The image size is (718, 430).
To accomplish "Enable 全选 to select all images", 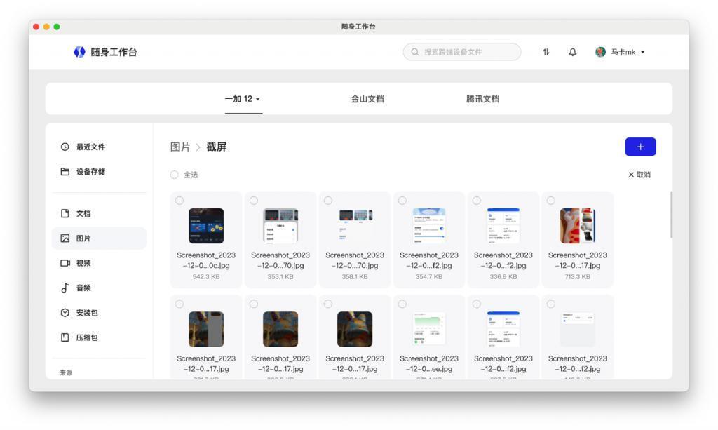I will pyautogui.click(x=175, y=174).
